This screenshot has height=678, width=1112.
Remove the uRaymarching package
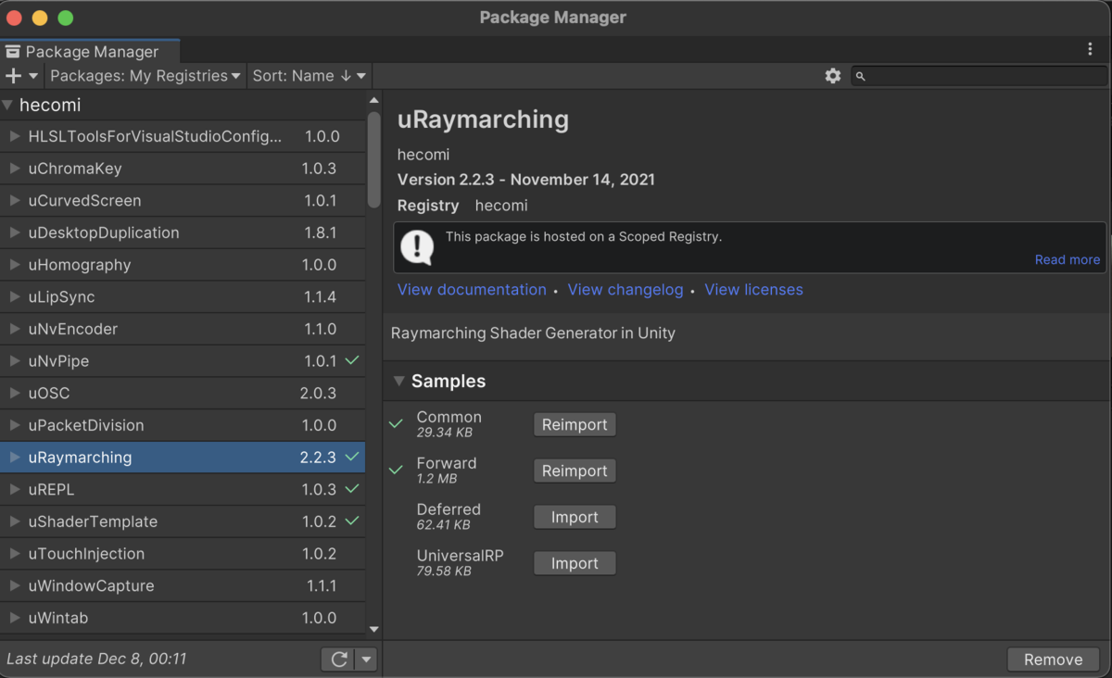pyautogui.click(x=1053, y=659)
